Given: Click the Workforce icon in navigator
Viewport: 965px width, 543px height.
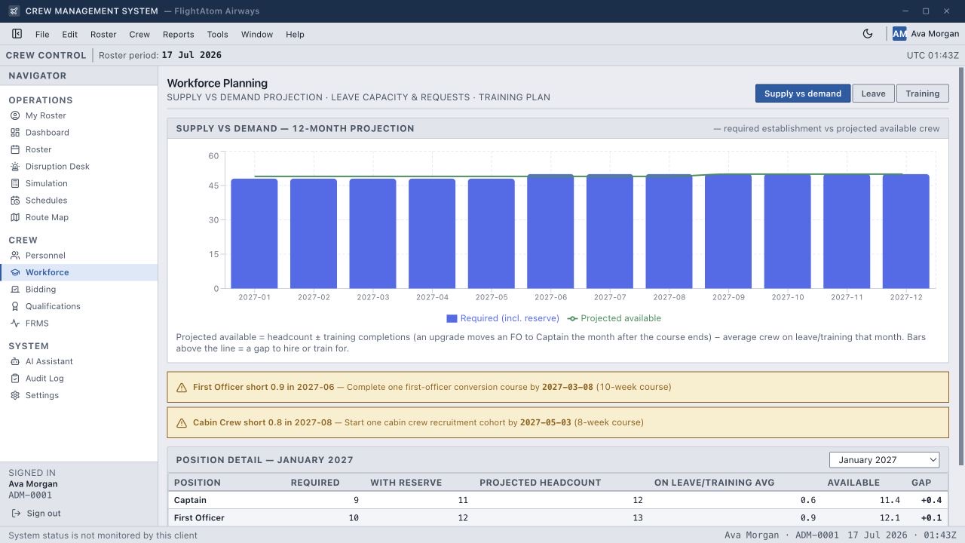Looking at the screenshot, I should 15,272.
